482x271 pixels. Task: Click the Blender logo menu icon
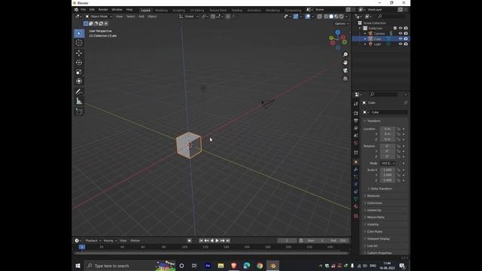pos(76,10)
